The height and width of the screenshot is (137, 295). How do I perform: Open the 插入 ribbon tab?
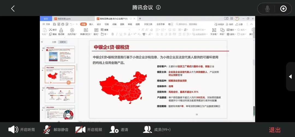pos(91,24)
